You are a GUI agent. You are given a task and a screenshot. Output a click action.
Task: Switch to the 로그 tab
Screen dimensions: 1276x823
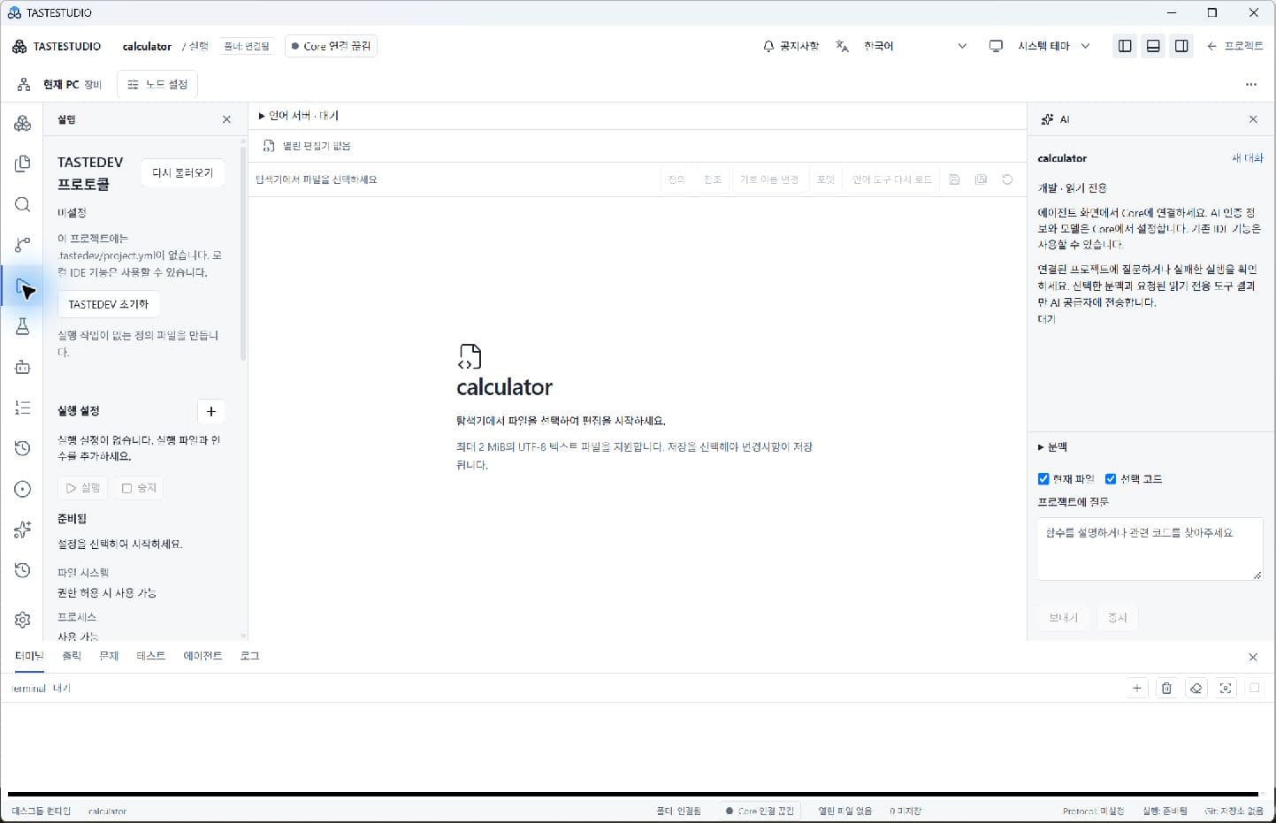pyautogui.click(x=249, y=656)
